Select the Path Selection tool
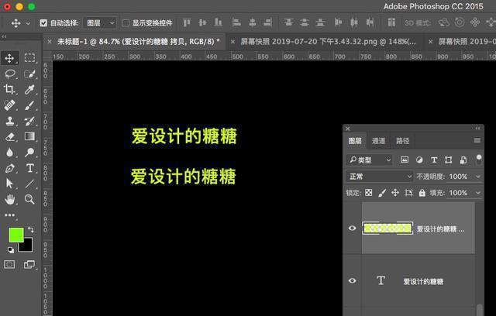 pyautogui.click(x=9, y=184)
